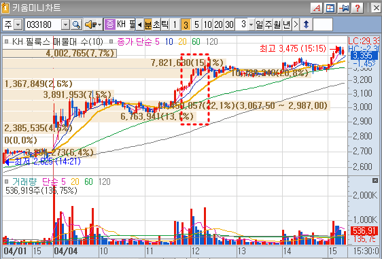Open the grid layout icon in title bar
The image size is (382, 259).
pyautogui.click(x=330, y=8)
